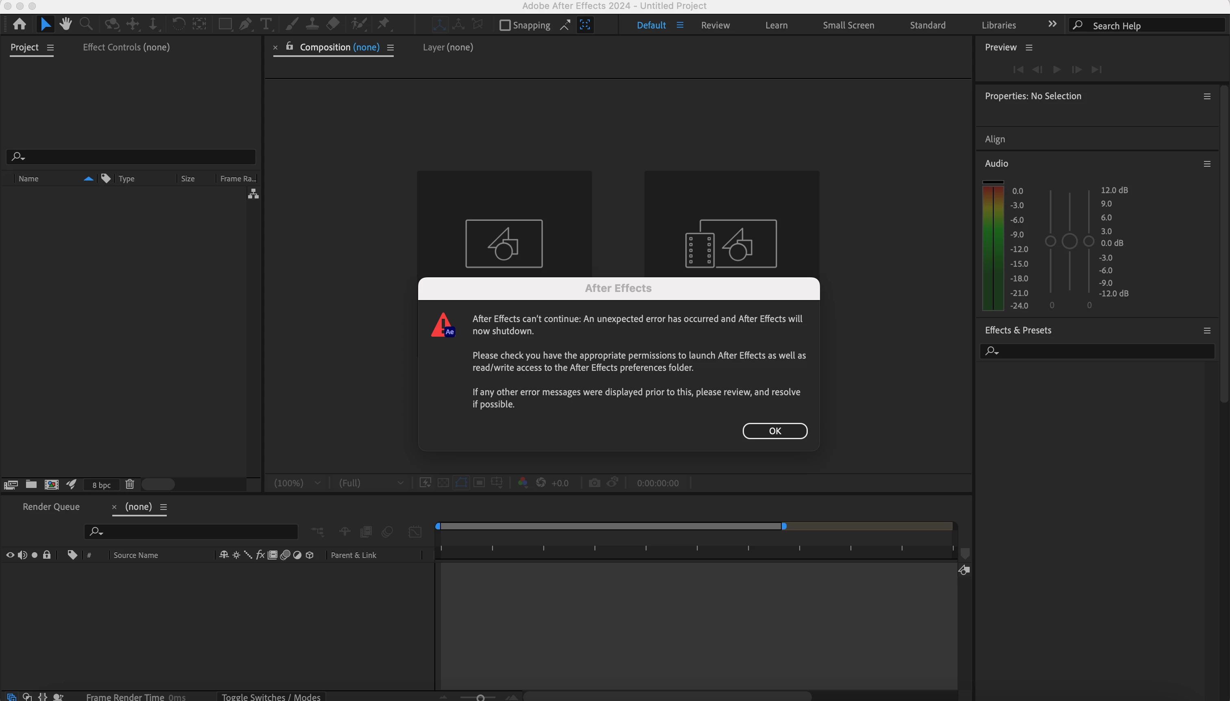This screenshot has width=1230, height=701.
Task: Enable the Snapping checkbox
Action: [505, 25]
